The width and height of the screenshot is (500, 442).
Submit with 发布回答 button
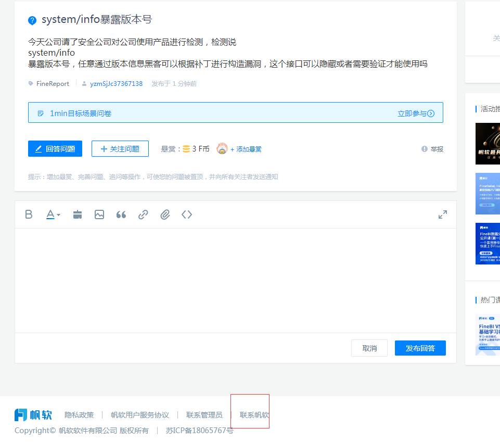point(420,348)
